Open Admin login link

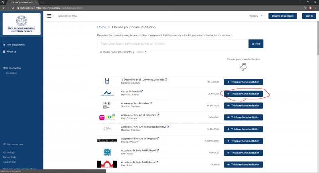9,152
